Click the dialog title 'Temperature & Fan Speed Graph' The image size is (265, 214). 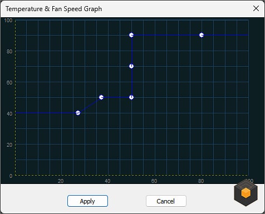(x=54, y=9)
